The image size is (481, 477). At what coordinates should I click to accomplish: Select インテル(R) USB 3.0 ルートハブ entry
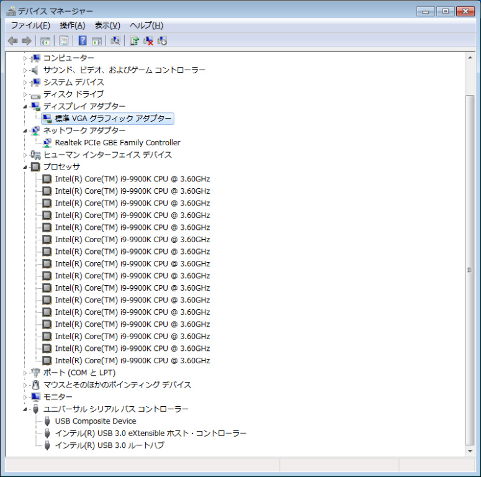(109, 445)
